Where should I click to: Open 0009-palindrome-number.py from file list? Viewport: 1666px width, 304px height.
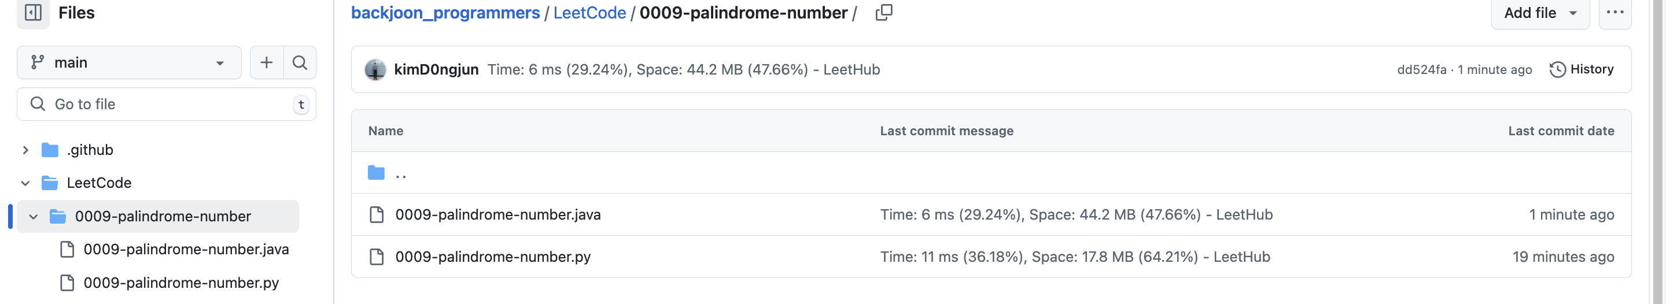pos(493,257)
